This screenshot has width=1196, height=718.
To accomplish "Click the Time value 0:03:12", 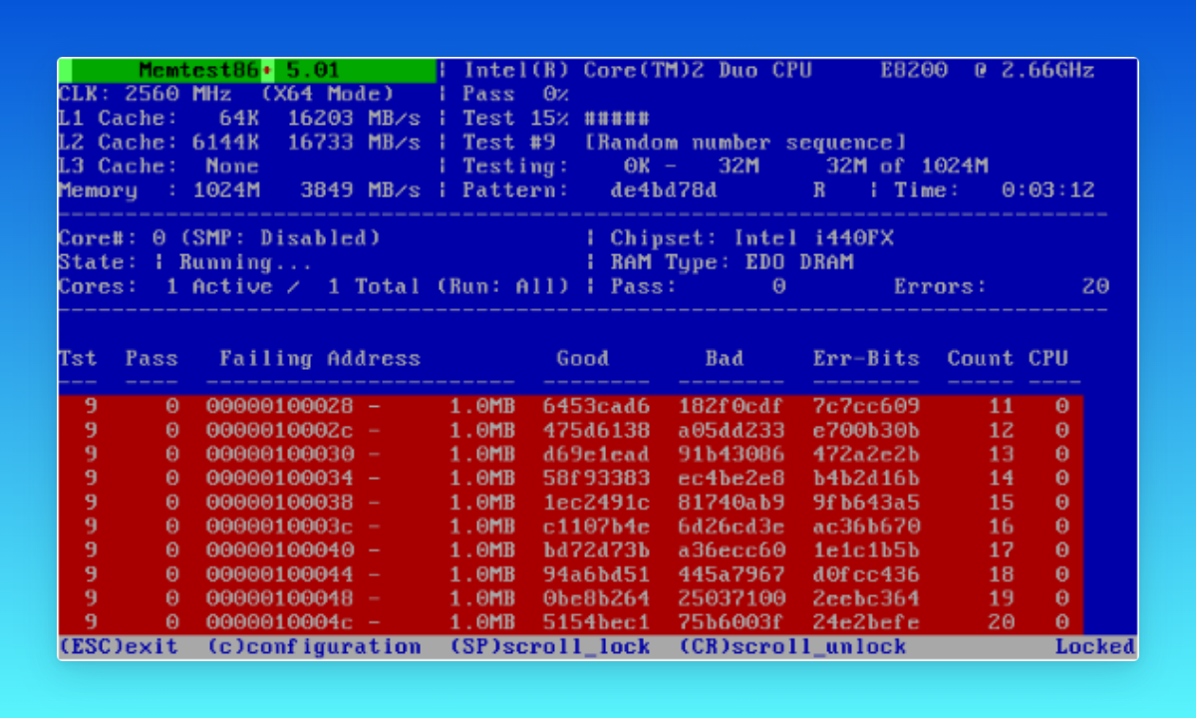I will coord(1048,190).
